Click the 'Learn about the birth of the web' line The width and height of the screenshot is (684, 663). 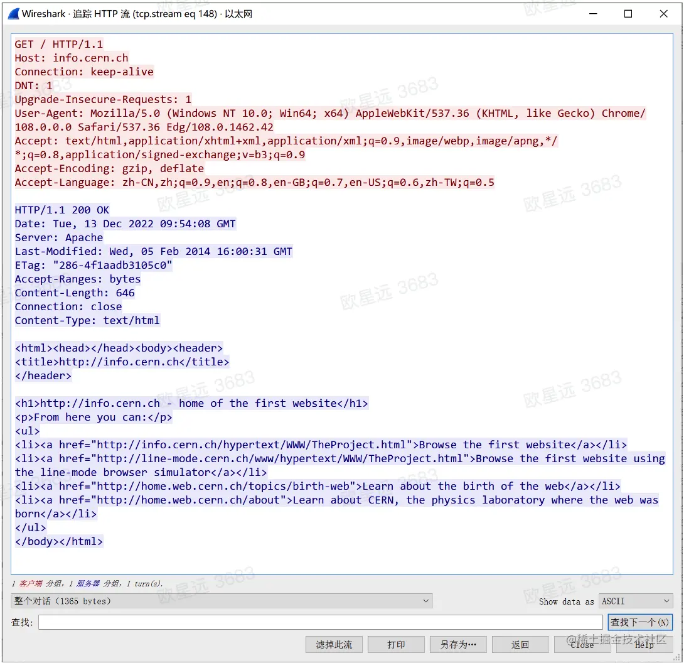318,486
